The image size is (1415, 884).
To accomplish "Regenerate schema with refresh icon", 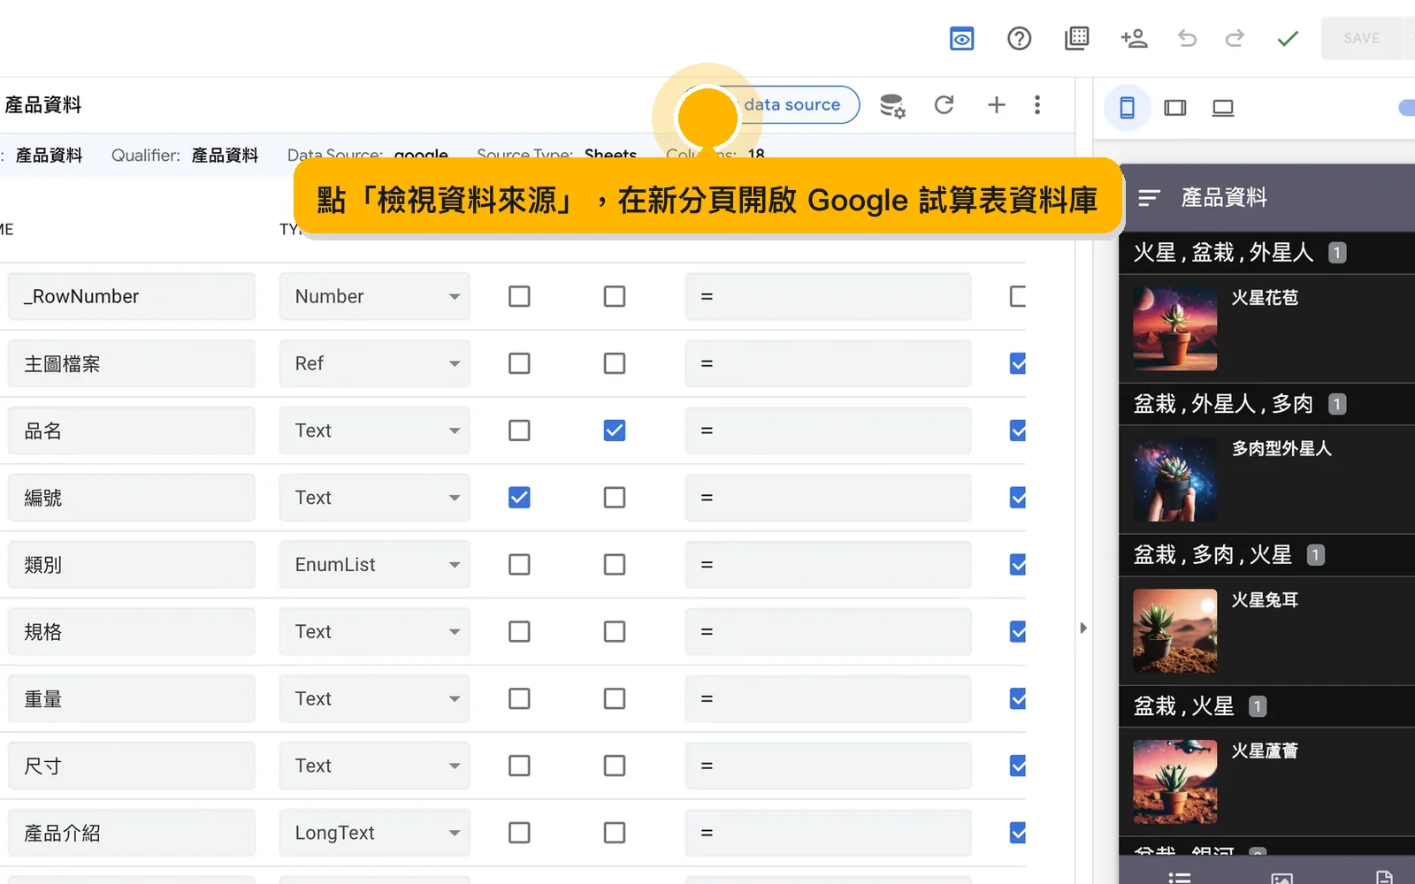I will click(x=944, y=105).
